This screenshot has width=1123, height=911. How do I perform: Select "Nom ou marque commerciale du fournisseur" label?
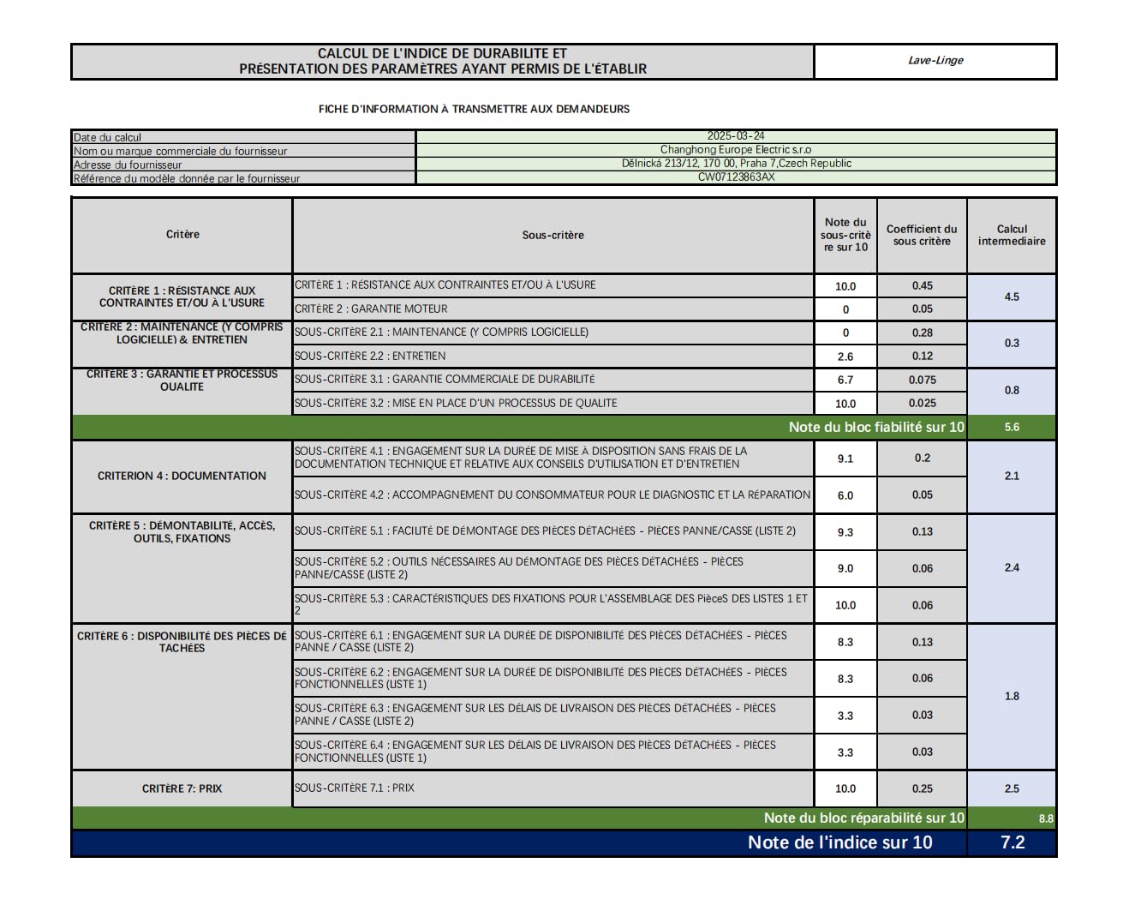coord(180,151)
